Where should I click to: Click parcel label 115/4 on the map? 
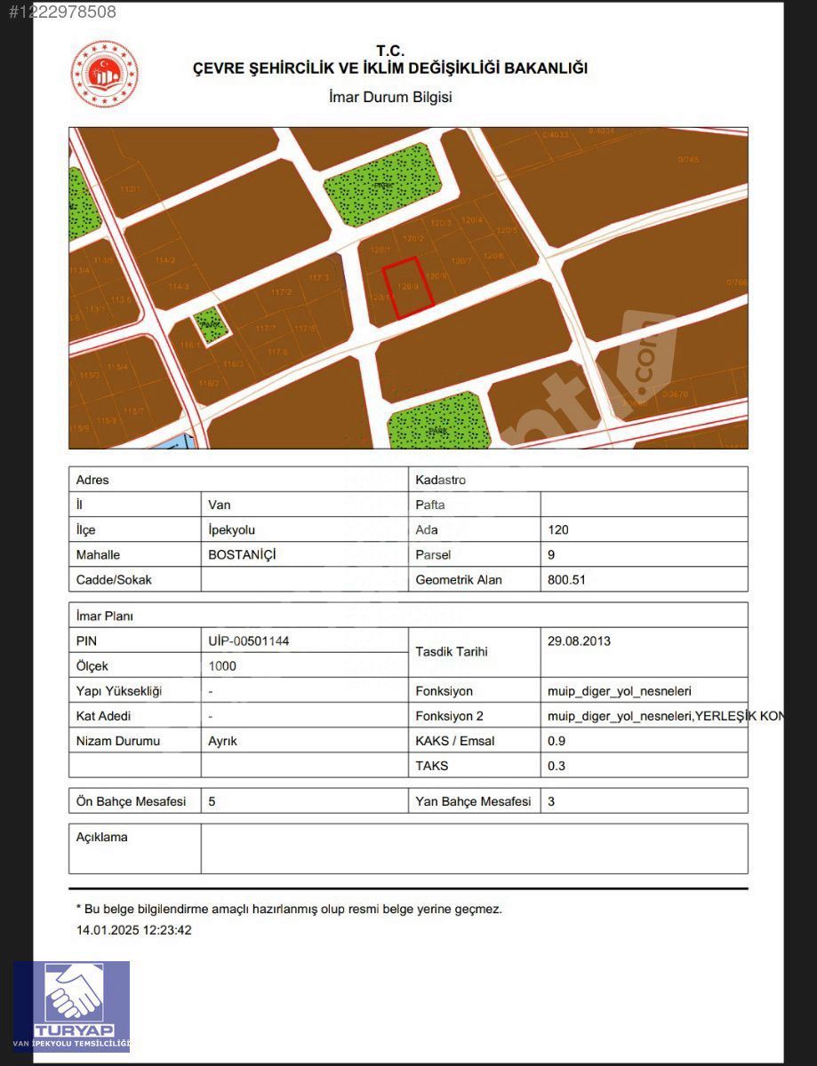point(117,366)
